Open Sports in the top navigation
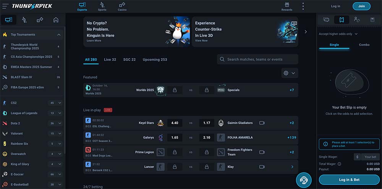This screenshot has width=382, height=189. pyautogui.click(x=102, y=6)
